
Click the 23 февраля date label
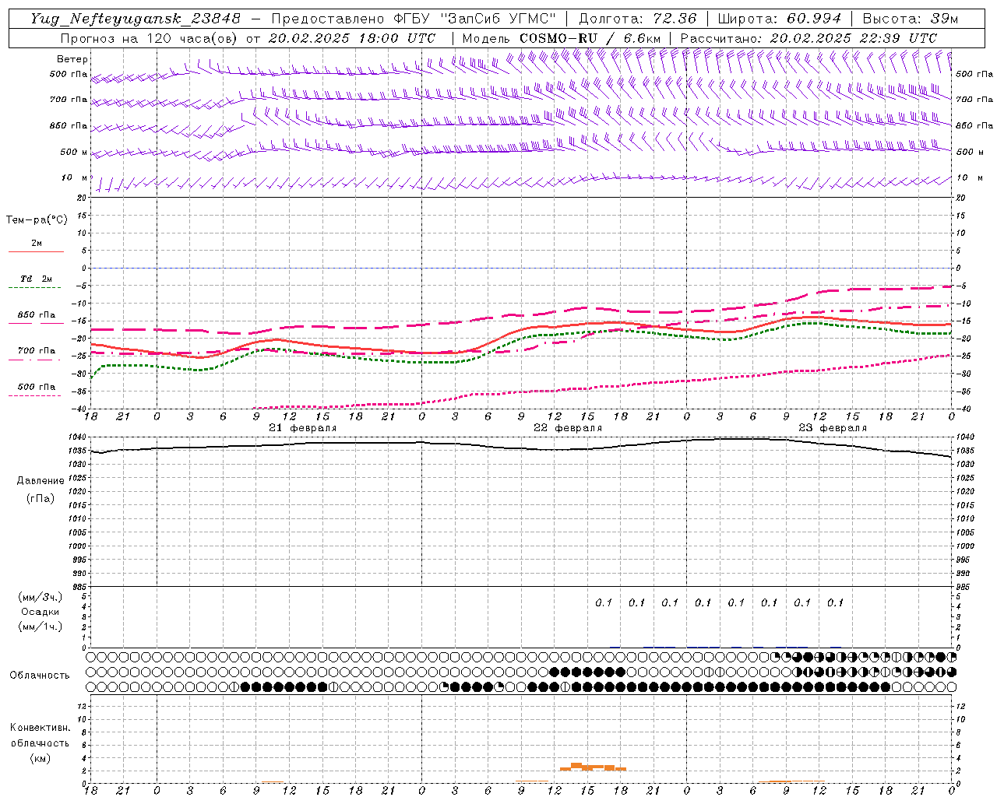833,428
